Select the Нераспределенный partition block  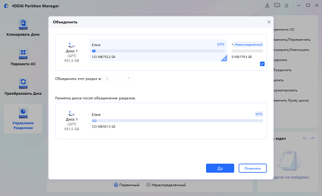point(247,50)
